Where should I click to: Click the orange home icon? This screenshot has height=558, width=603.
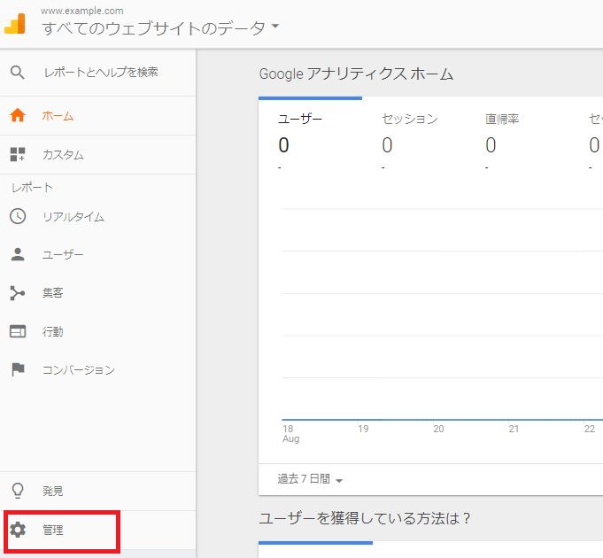[x=18, y=115]
